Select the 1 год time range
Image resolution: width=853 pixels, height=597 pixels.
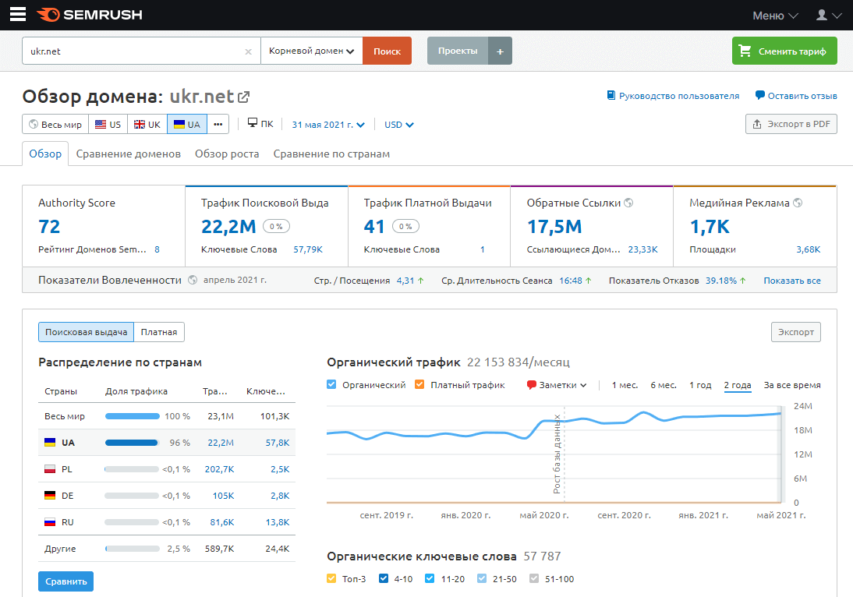coord(700,385)
